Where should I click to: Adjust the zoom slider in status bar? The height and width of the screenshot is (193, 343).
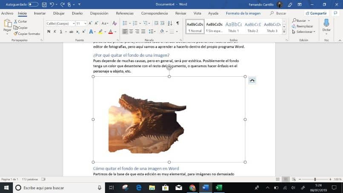(x=315, y=179)
